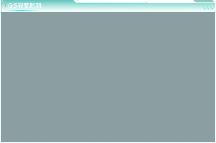The width and height of the screenshot is (216, 143).
Task: Click the triple-slash decoration in the header
Action: coord(208,8)
